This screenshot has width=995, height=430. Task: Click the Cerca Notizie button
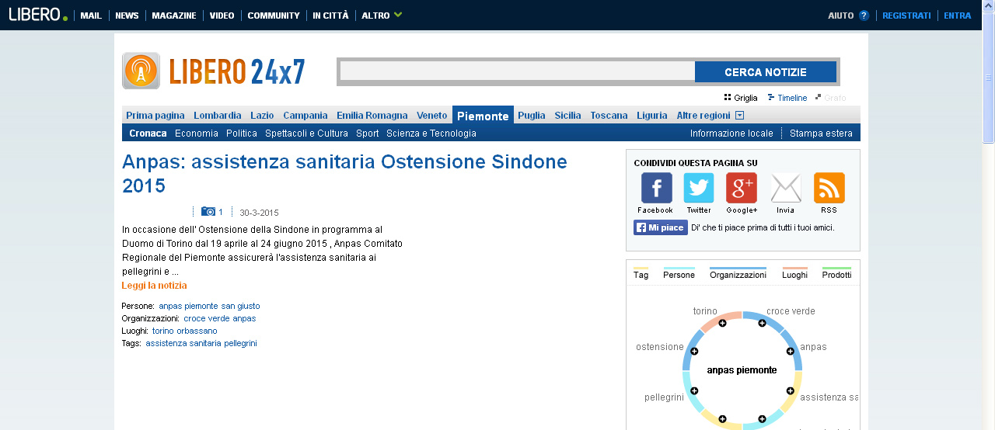coord(766,72)
